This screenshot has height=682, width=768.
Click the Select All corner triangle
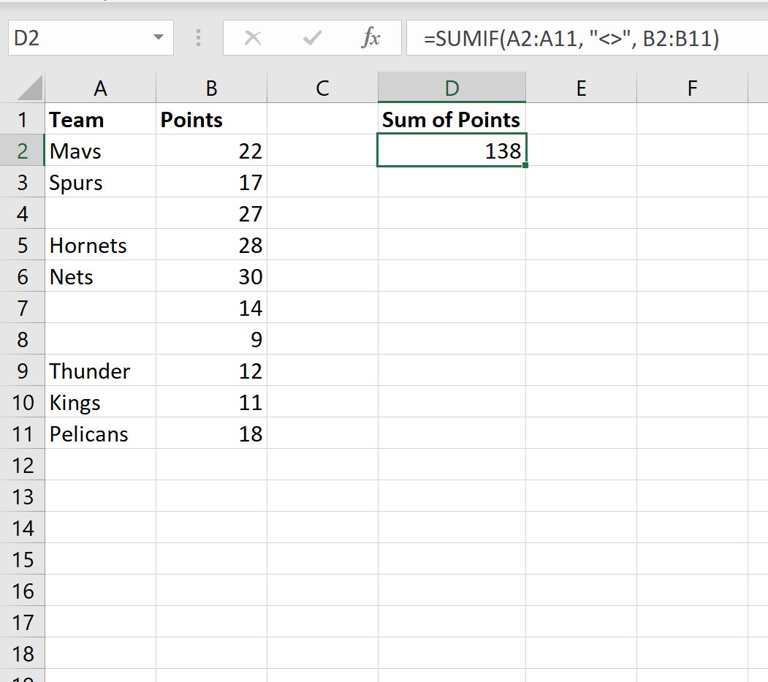click(30, 89)
